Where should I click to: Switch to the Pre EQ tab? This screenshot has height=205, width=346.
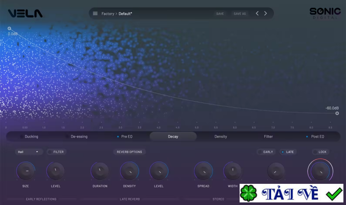pyautogui.click(x=127, y=137)
